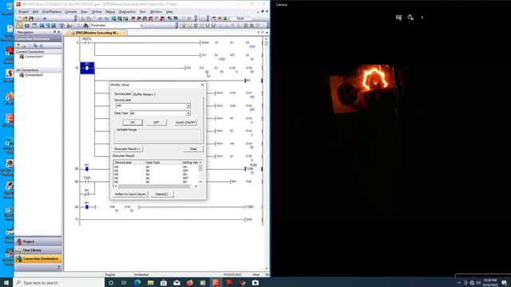Open the Connection1 icon under Current Connection
The height and width of the screenshot is (287, 511).
pyautogui.click(x=22, y=57)
